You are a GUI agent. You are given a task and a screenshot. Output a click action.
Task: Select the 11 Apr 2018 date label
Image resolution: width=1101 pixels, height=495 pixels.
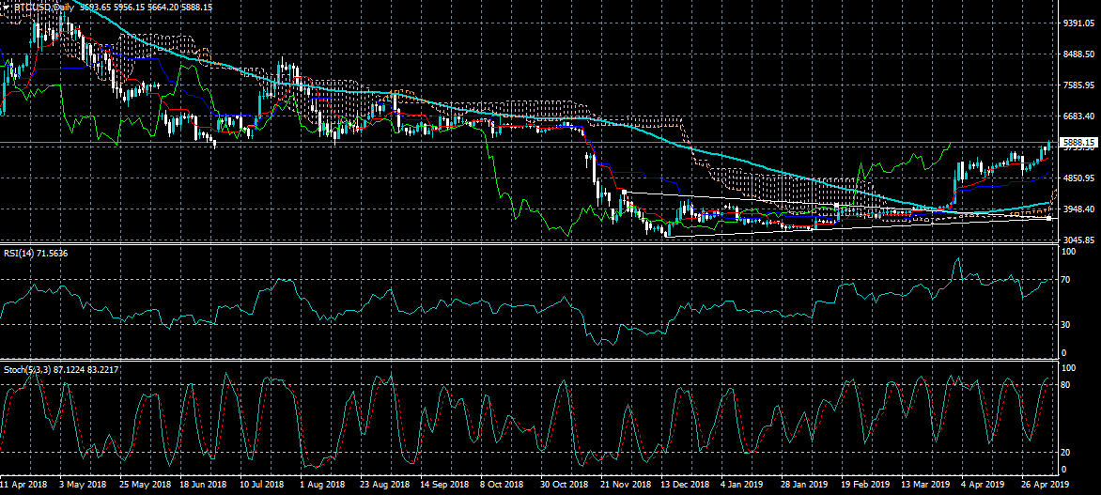click(x=23, y=486)
